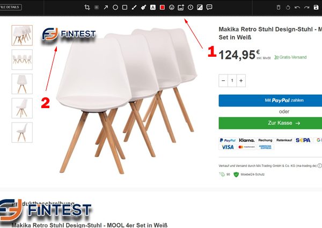
Task: Click the delete trash icon
Action: point(279,7)
